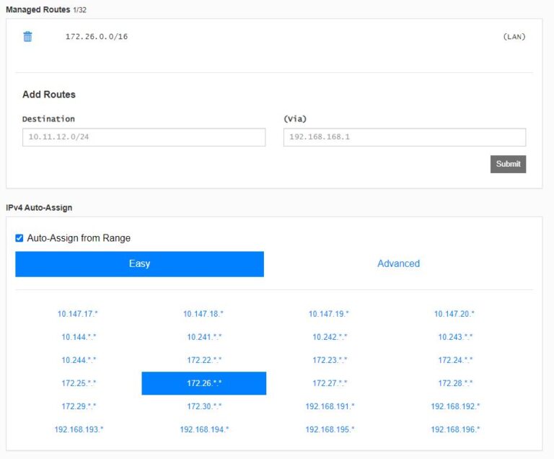Pick the 172.22.*.* range
The image size is (554, 459).
pyautogui.click(x=204, y=360)
